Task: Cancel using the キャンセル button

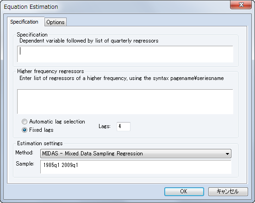Action: pos(228,191)
